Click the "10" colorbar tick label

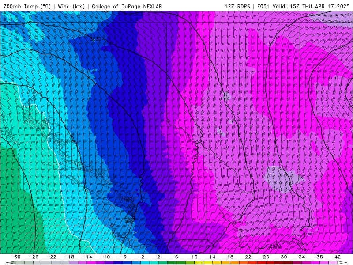195,257
